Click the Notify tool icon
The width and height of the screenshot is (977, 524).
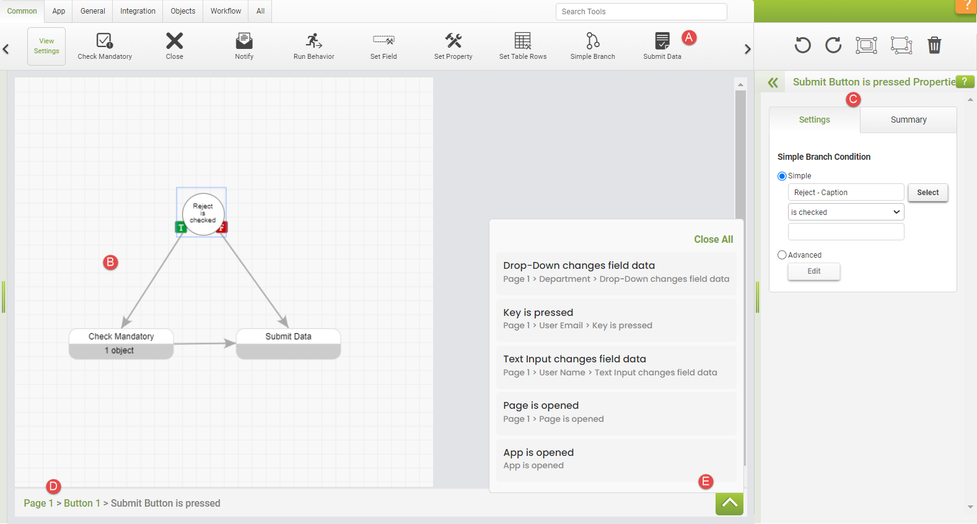pos(244,41)
